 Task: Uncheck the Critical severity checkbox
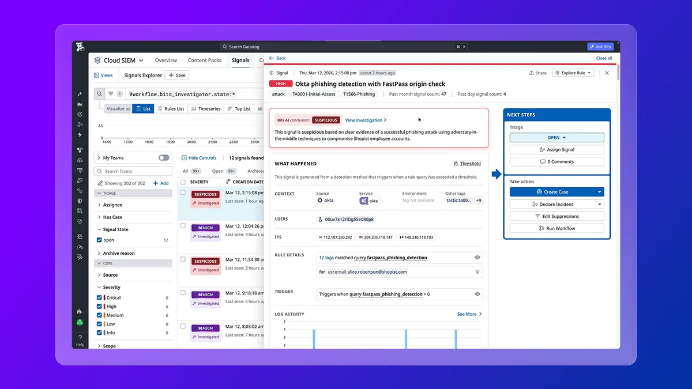point(99,298)
